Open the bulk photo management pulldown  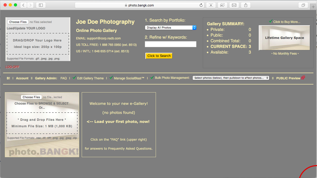pyautogui.click(x=231, y=78)
